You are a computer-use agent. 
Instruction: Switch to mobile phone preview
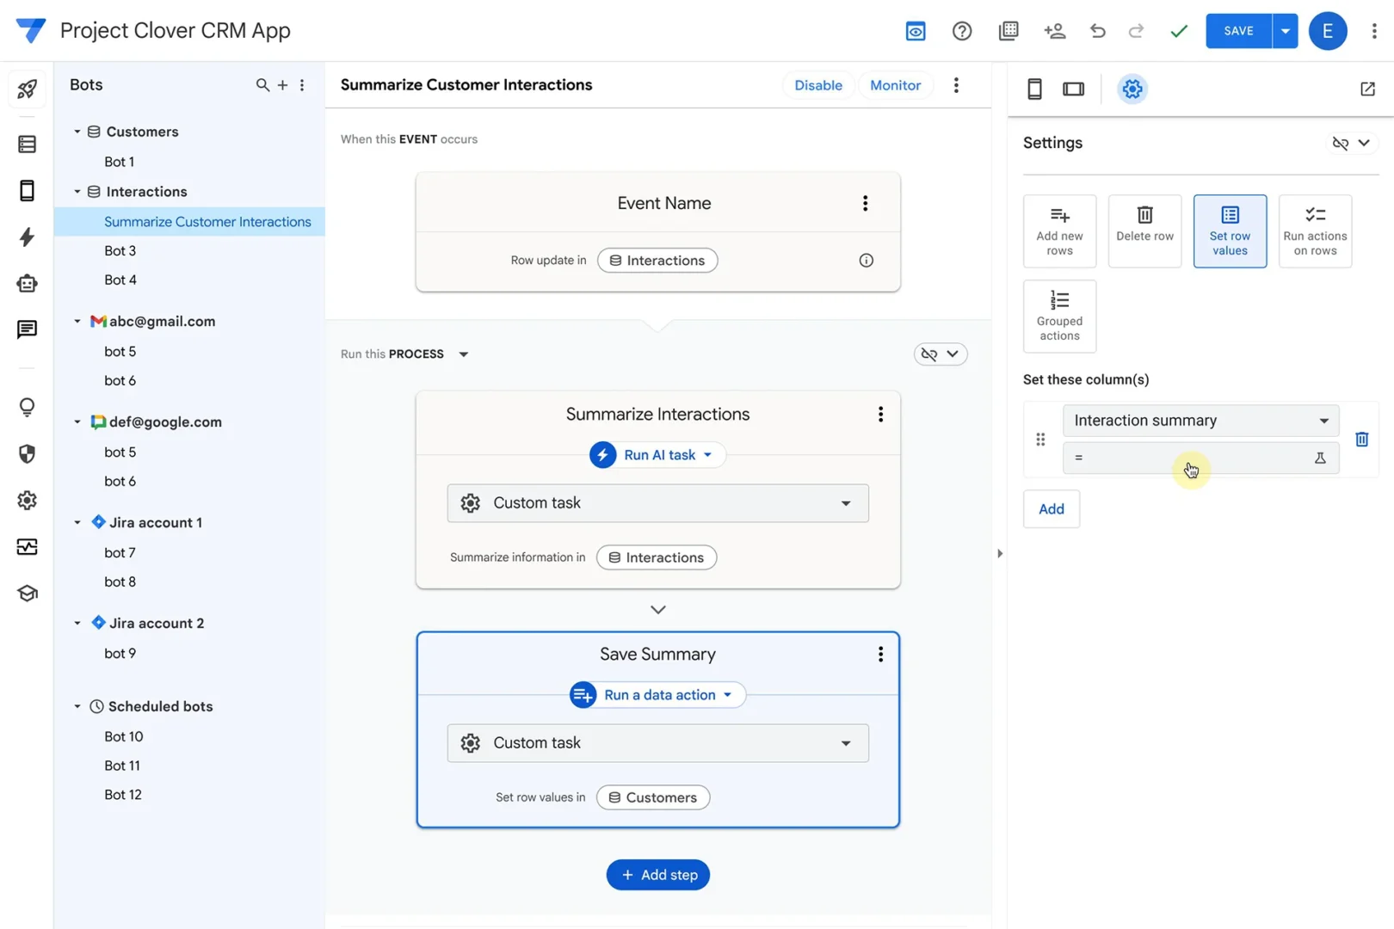1034,89
